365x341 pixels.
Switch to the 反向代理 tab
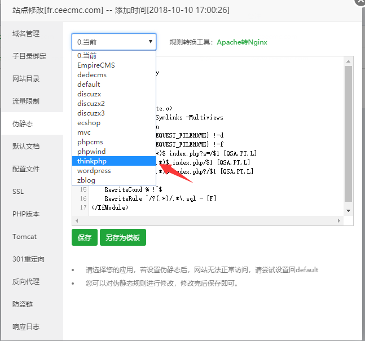(26, 282)
